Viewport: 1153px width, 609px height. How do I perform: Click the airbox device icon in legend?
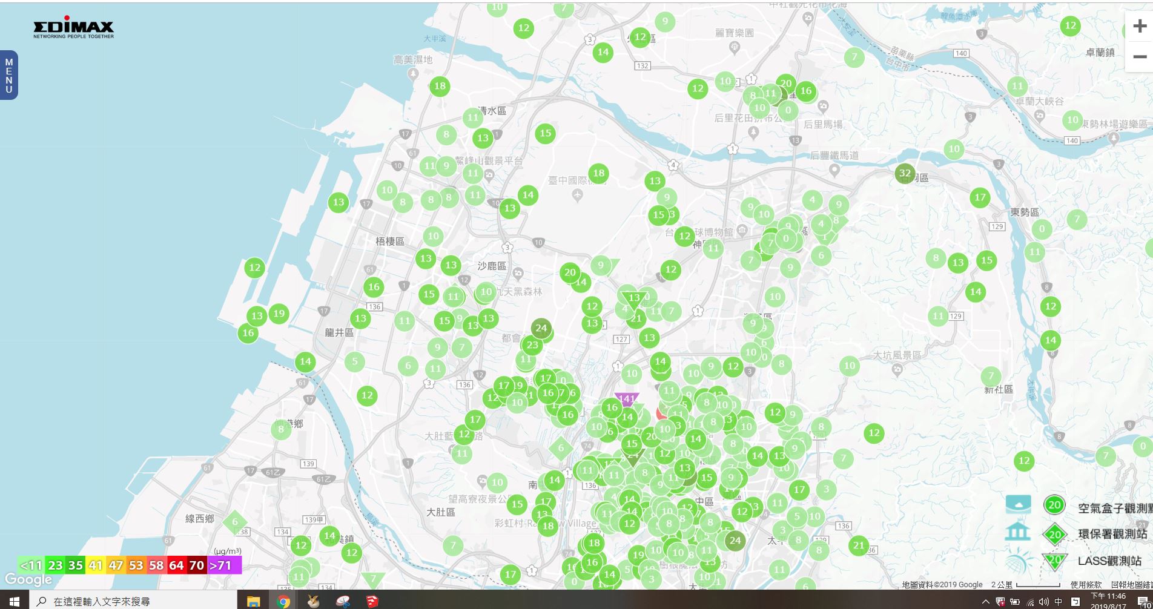pyautogui.click(x=1018, y=504)
